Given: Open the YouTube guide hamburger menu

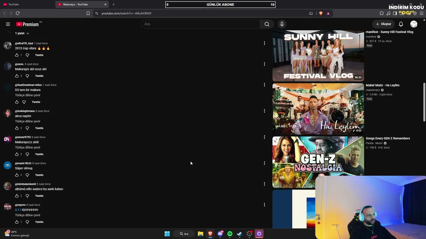Looking at the screenshot, I should (8, 24).
